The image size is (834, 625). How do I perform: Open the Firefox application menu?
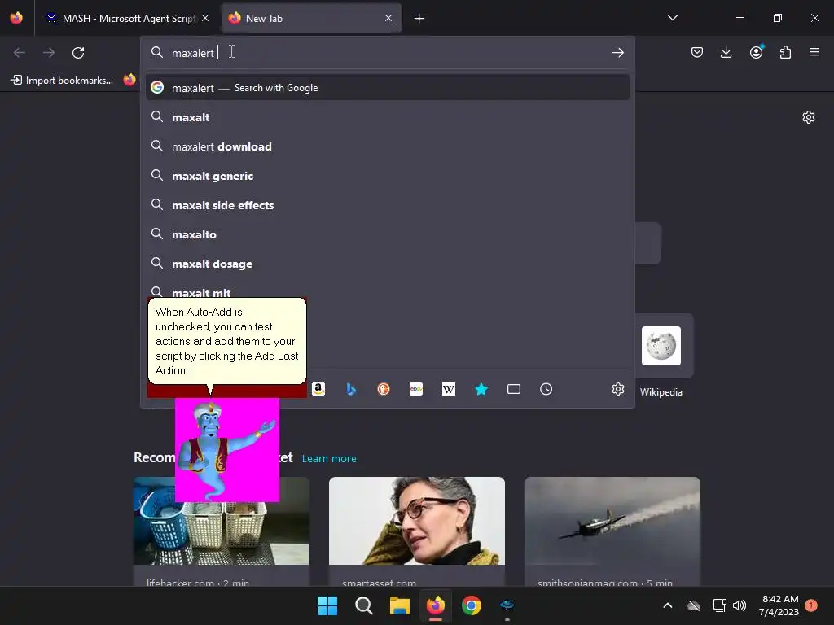pos(814,52)
